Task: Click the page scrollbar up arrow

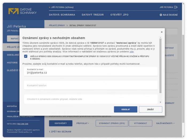Action: point(183,4)
